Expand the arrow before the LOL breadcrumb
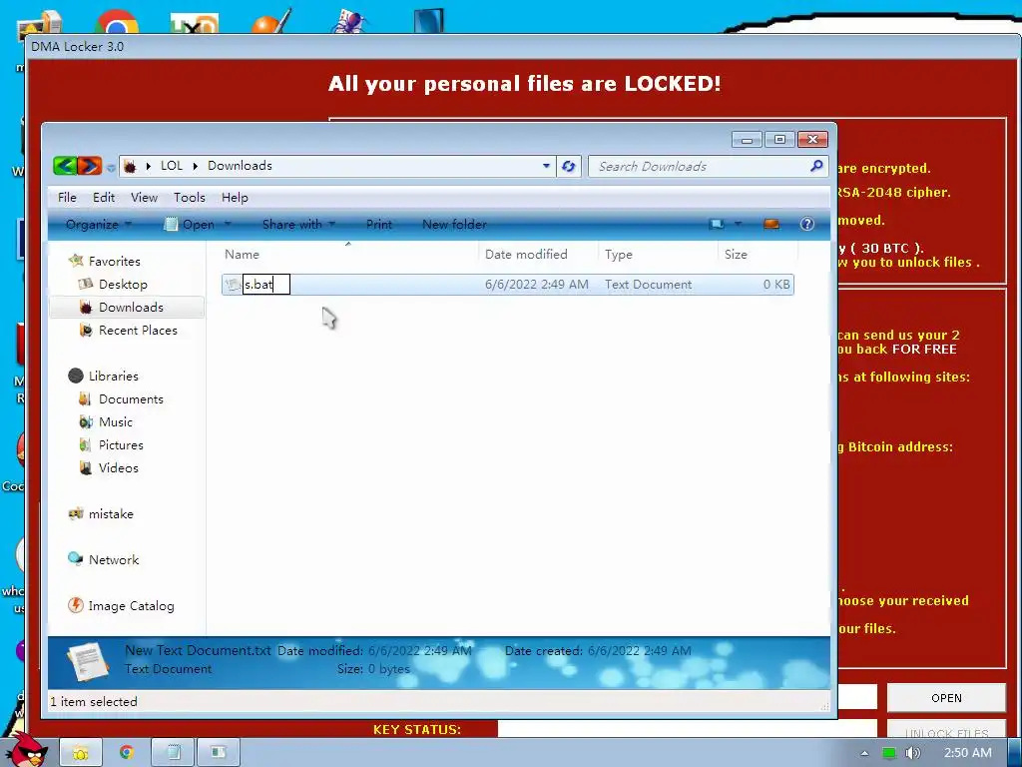This screenshot has width=1022, height=767. 148,167
